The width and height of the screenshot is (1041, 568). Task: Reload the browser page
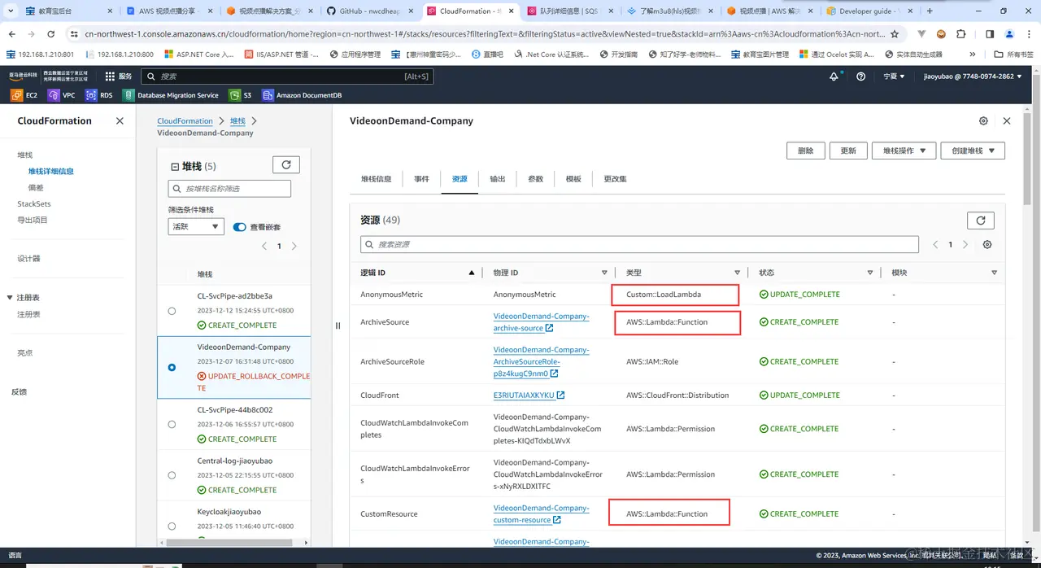(x=51, y=34)
